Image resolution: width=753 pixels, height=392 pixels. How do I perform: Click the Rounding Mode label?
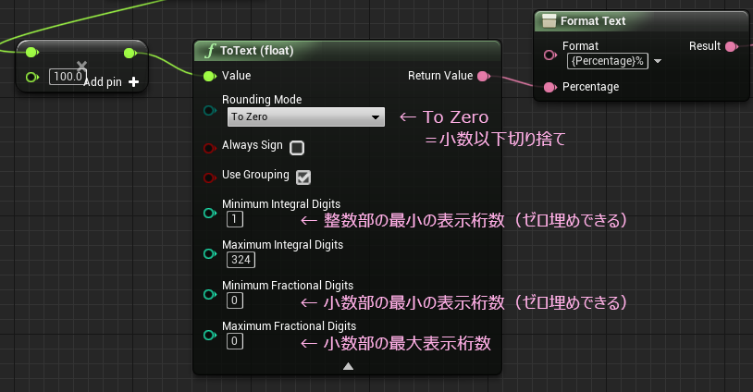(x=262, y=100)
